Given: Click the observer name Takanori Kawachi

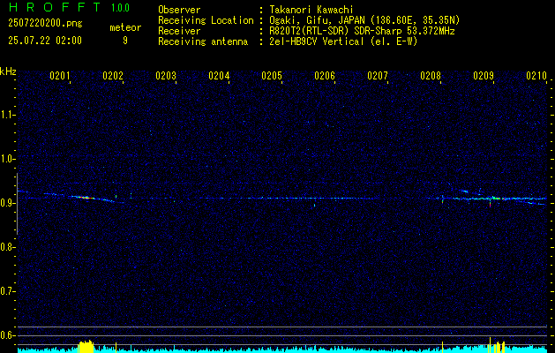Looking at the screenshot, I should [x=311, y=10].
